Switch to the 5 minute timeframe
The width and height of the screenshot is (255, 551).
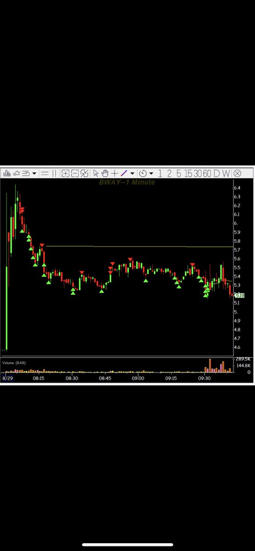tap(179, 173)
